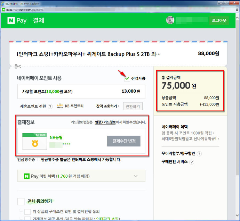Click the 결제수단 변경 button
Screen dimensions: 240x221
click(124, 141)
